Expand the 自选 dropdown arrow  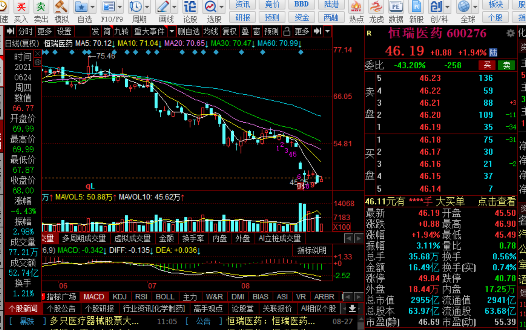pyautogui.click(x=93, y=7)
